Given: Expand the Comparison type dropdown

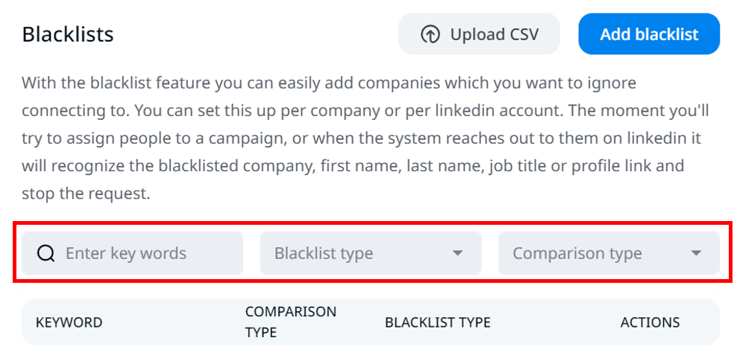Looking at the screenshot, I should (x=608, y=253).
